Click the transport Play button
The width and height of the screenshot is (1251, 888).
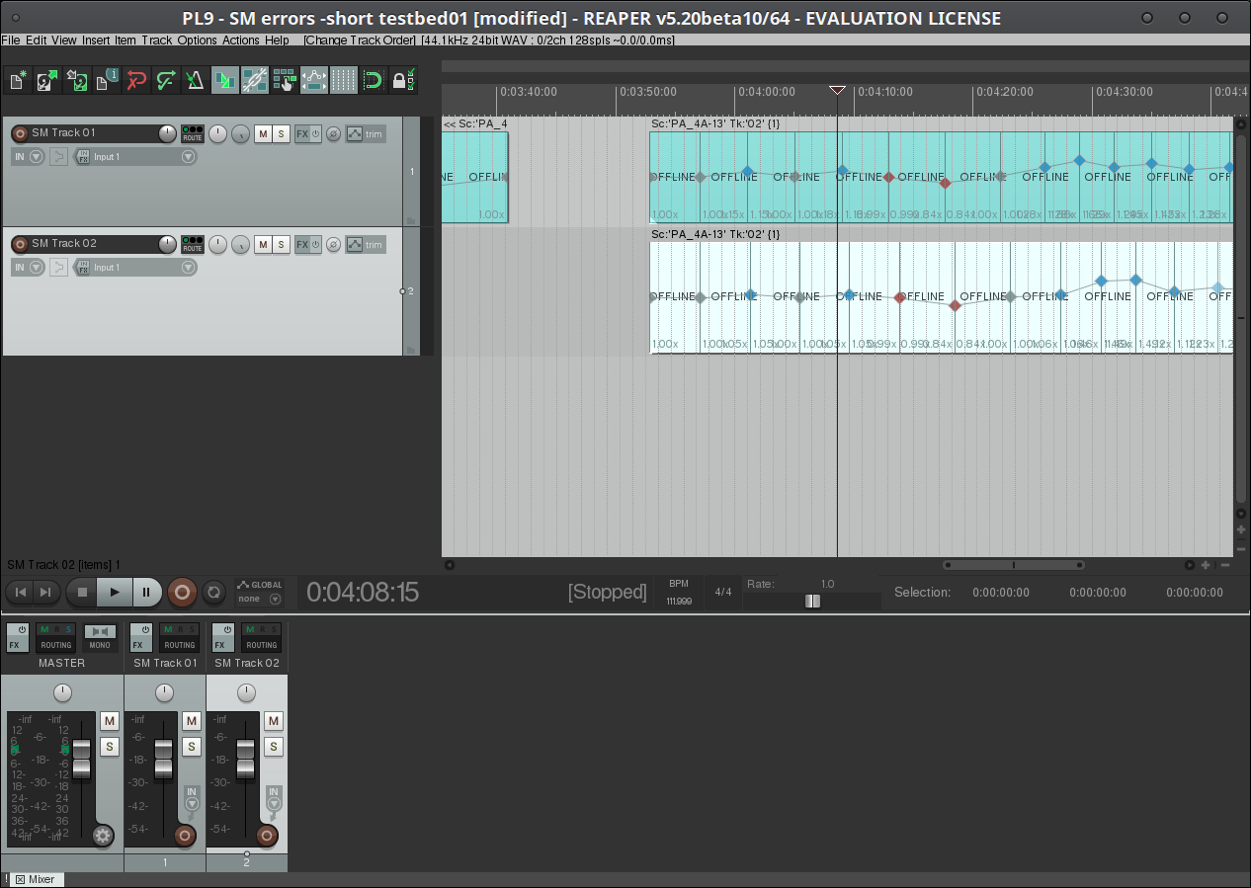[x=115, y=592]
